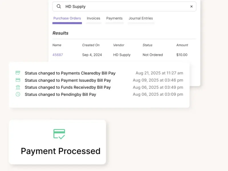Image resolution: width=228 pixels, height=171 pixels.
Task: Click the Name column header
Action: [57, 45]
